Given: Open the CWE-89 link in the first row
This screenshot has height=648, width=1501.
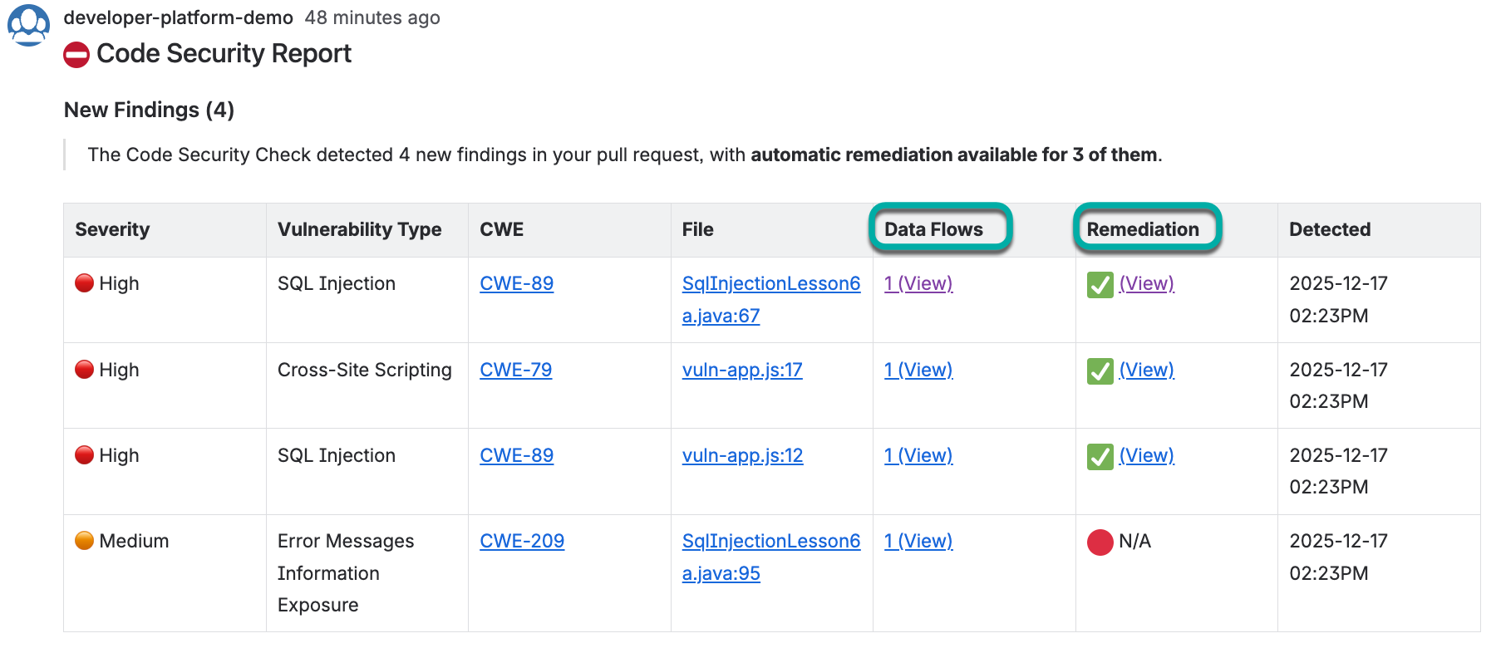Looking at the screenshot, I should pos(516,283).
